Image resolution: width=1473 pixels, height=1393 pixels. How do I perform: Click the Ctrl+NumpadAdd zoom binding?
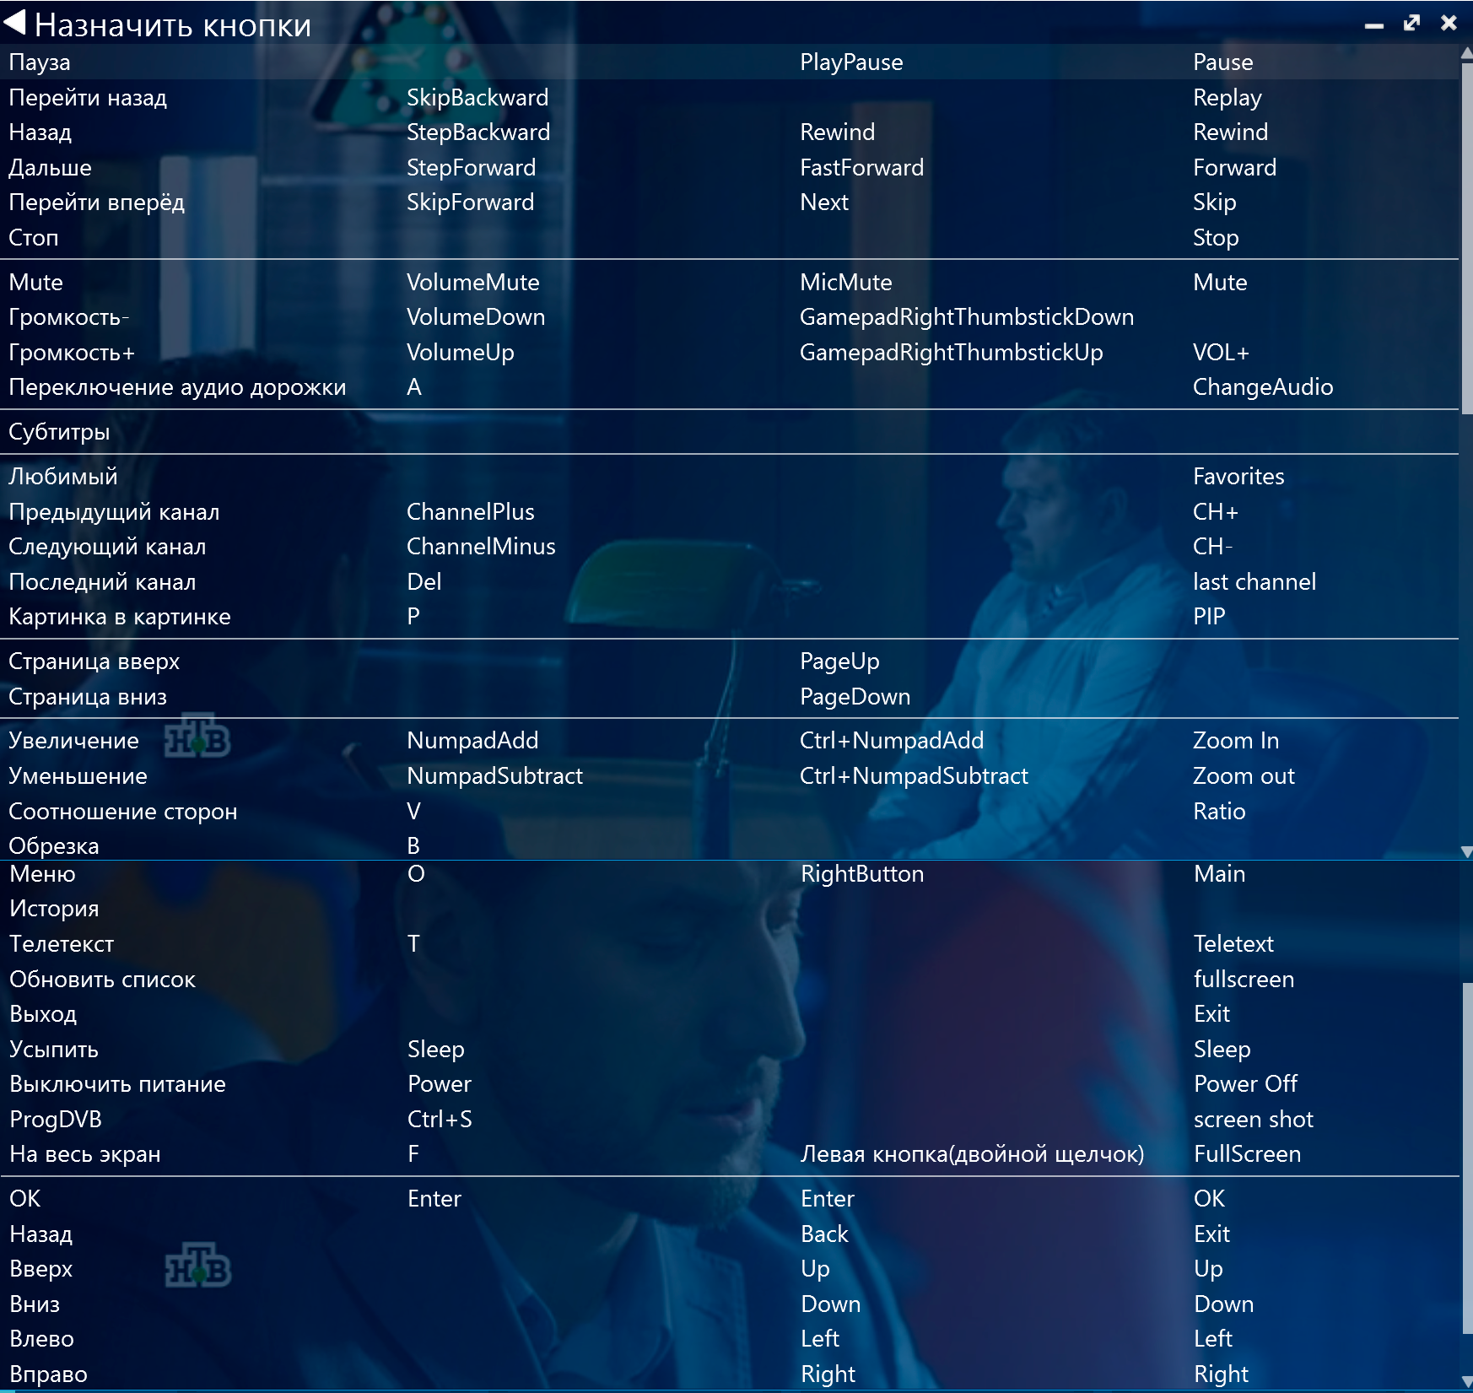tap(891, 741)
